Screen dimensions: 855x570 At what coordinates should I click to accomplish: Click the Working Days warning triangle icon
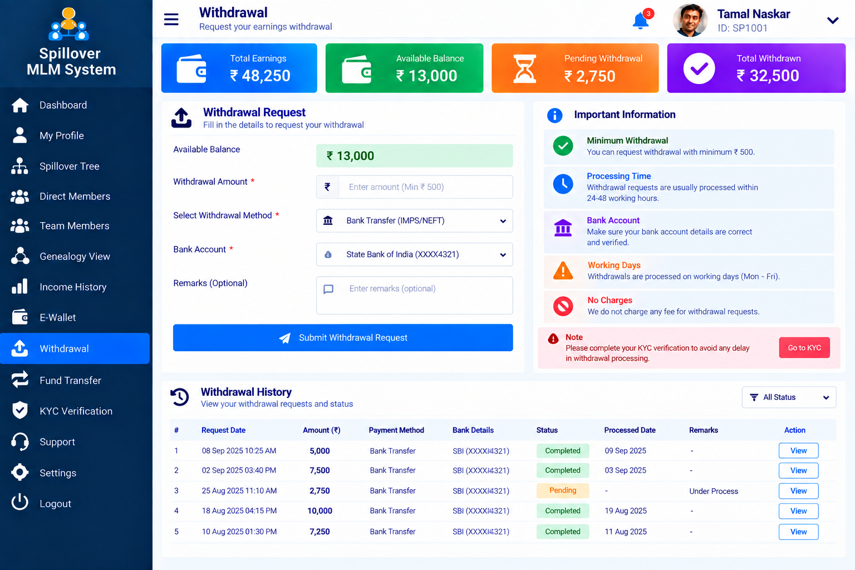563,271
